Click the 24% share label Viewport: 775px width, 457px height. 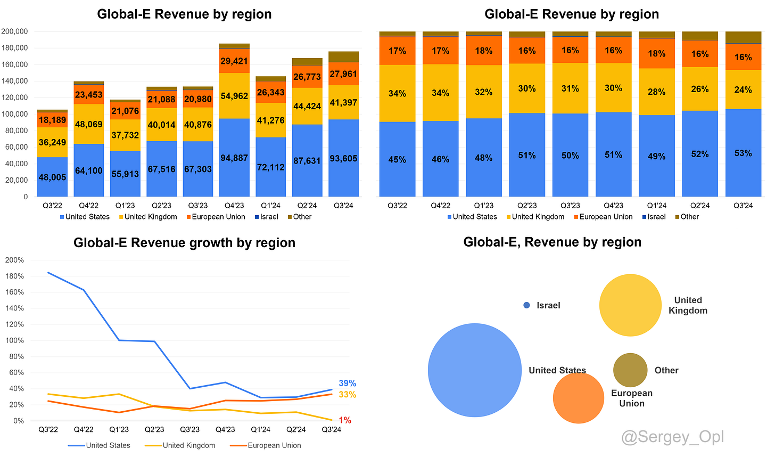click(743, 90)
